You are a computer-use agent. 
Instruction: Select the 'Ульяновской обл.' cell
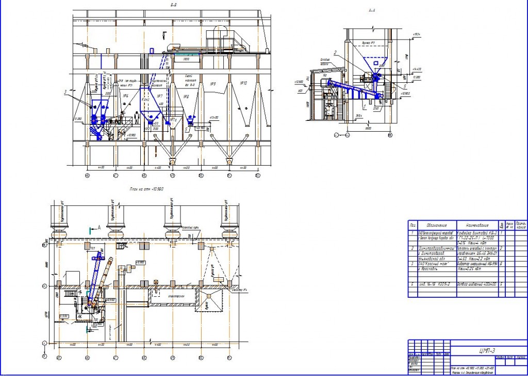tap(437, 259)
